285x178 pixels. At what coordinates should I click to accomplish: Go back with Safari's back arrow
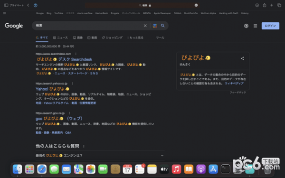(28, 5)
